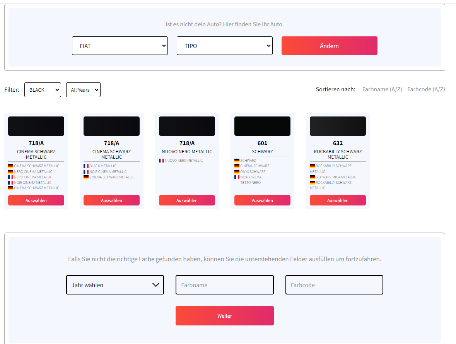Click into the Farbcode input field
The image size is (456, 344).
coord(334,285)
